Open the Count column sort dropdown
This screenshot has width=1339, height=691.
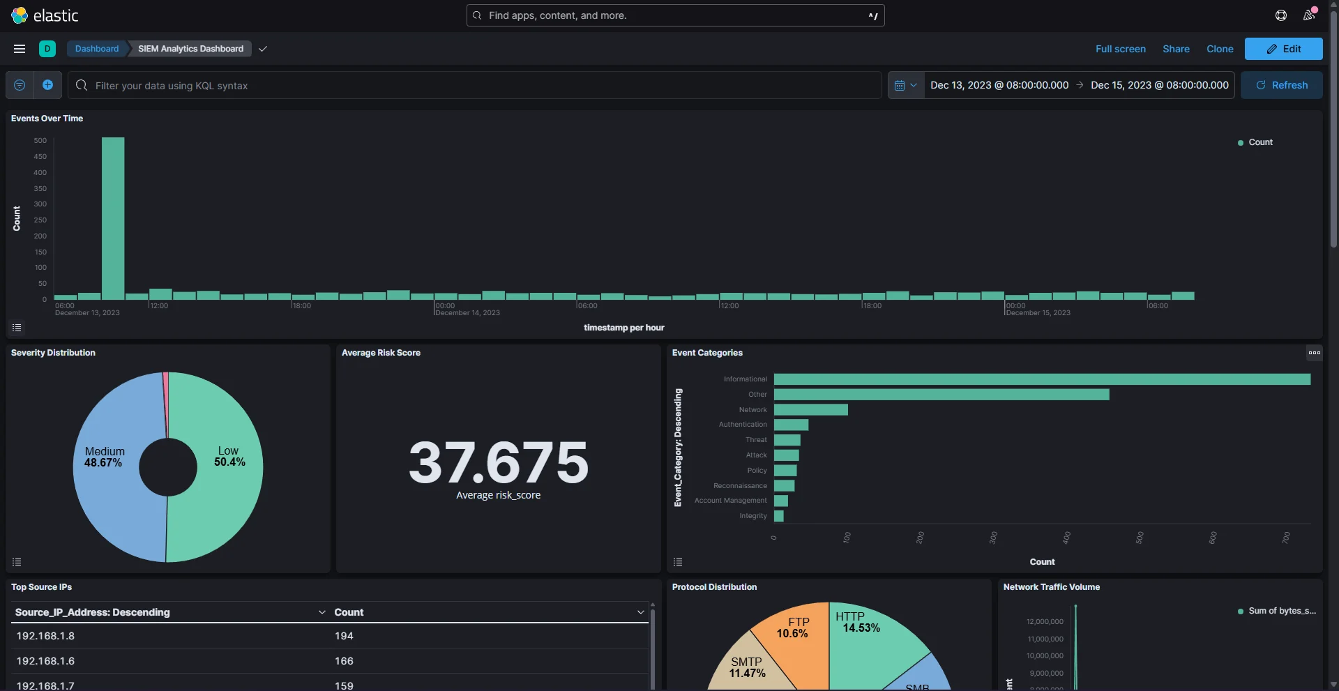point(640,612)
